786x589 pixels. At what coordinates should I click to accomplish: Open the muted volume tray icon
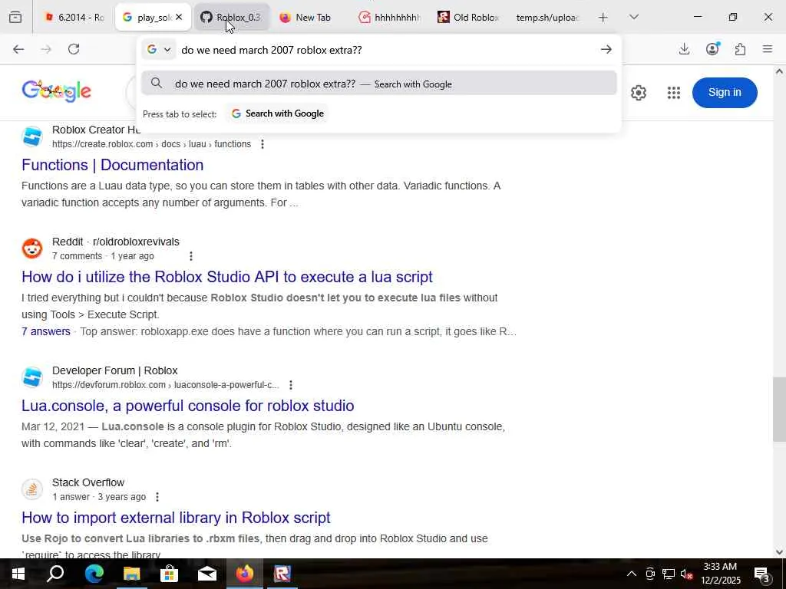pyautogui.click(x=687, y=574)
